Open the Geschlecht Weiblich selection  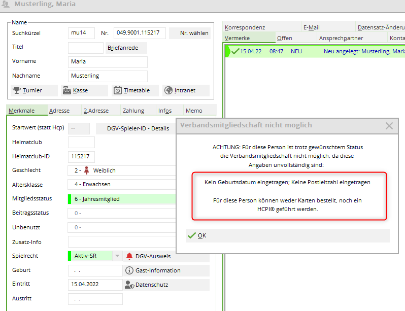click(x=122, y=170)
